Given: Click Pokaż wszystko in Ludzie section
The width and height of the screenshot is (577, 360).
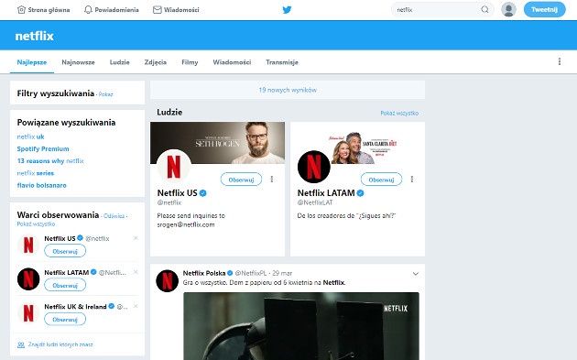Looking at the screenshot, I should tap(399, 113).
